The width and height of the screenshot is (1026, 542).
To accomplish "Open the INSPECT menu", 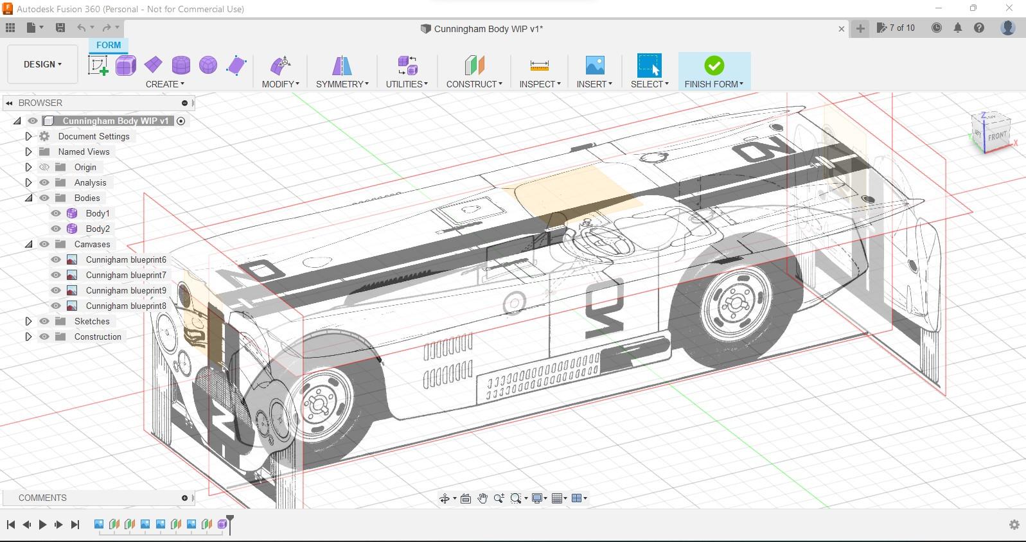I will pos(540,84).
